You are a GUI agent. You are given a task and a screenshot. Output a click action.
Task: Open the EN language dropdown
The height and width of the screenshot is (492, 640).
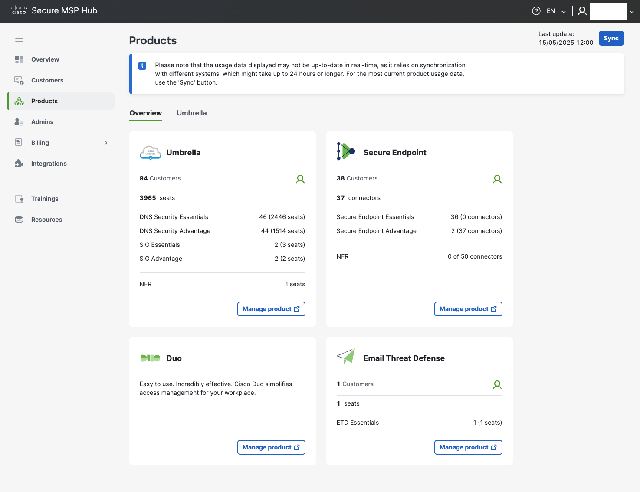click(x=556, y=11)
